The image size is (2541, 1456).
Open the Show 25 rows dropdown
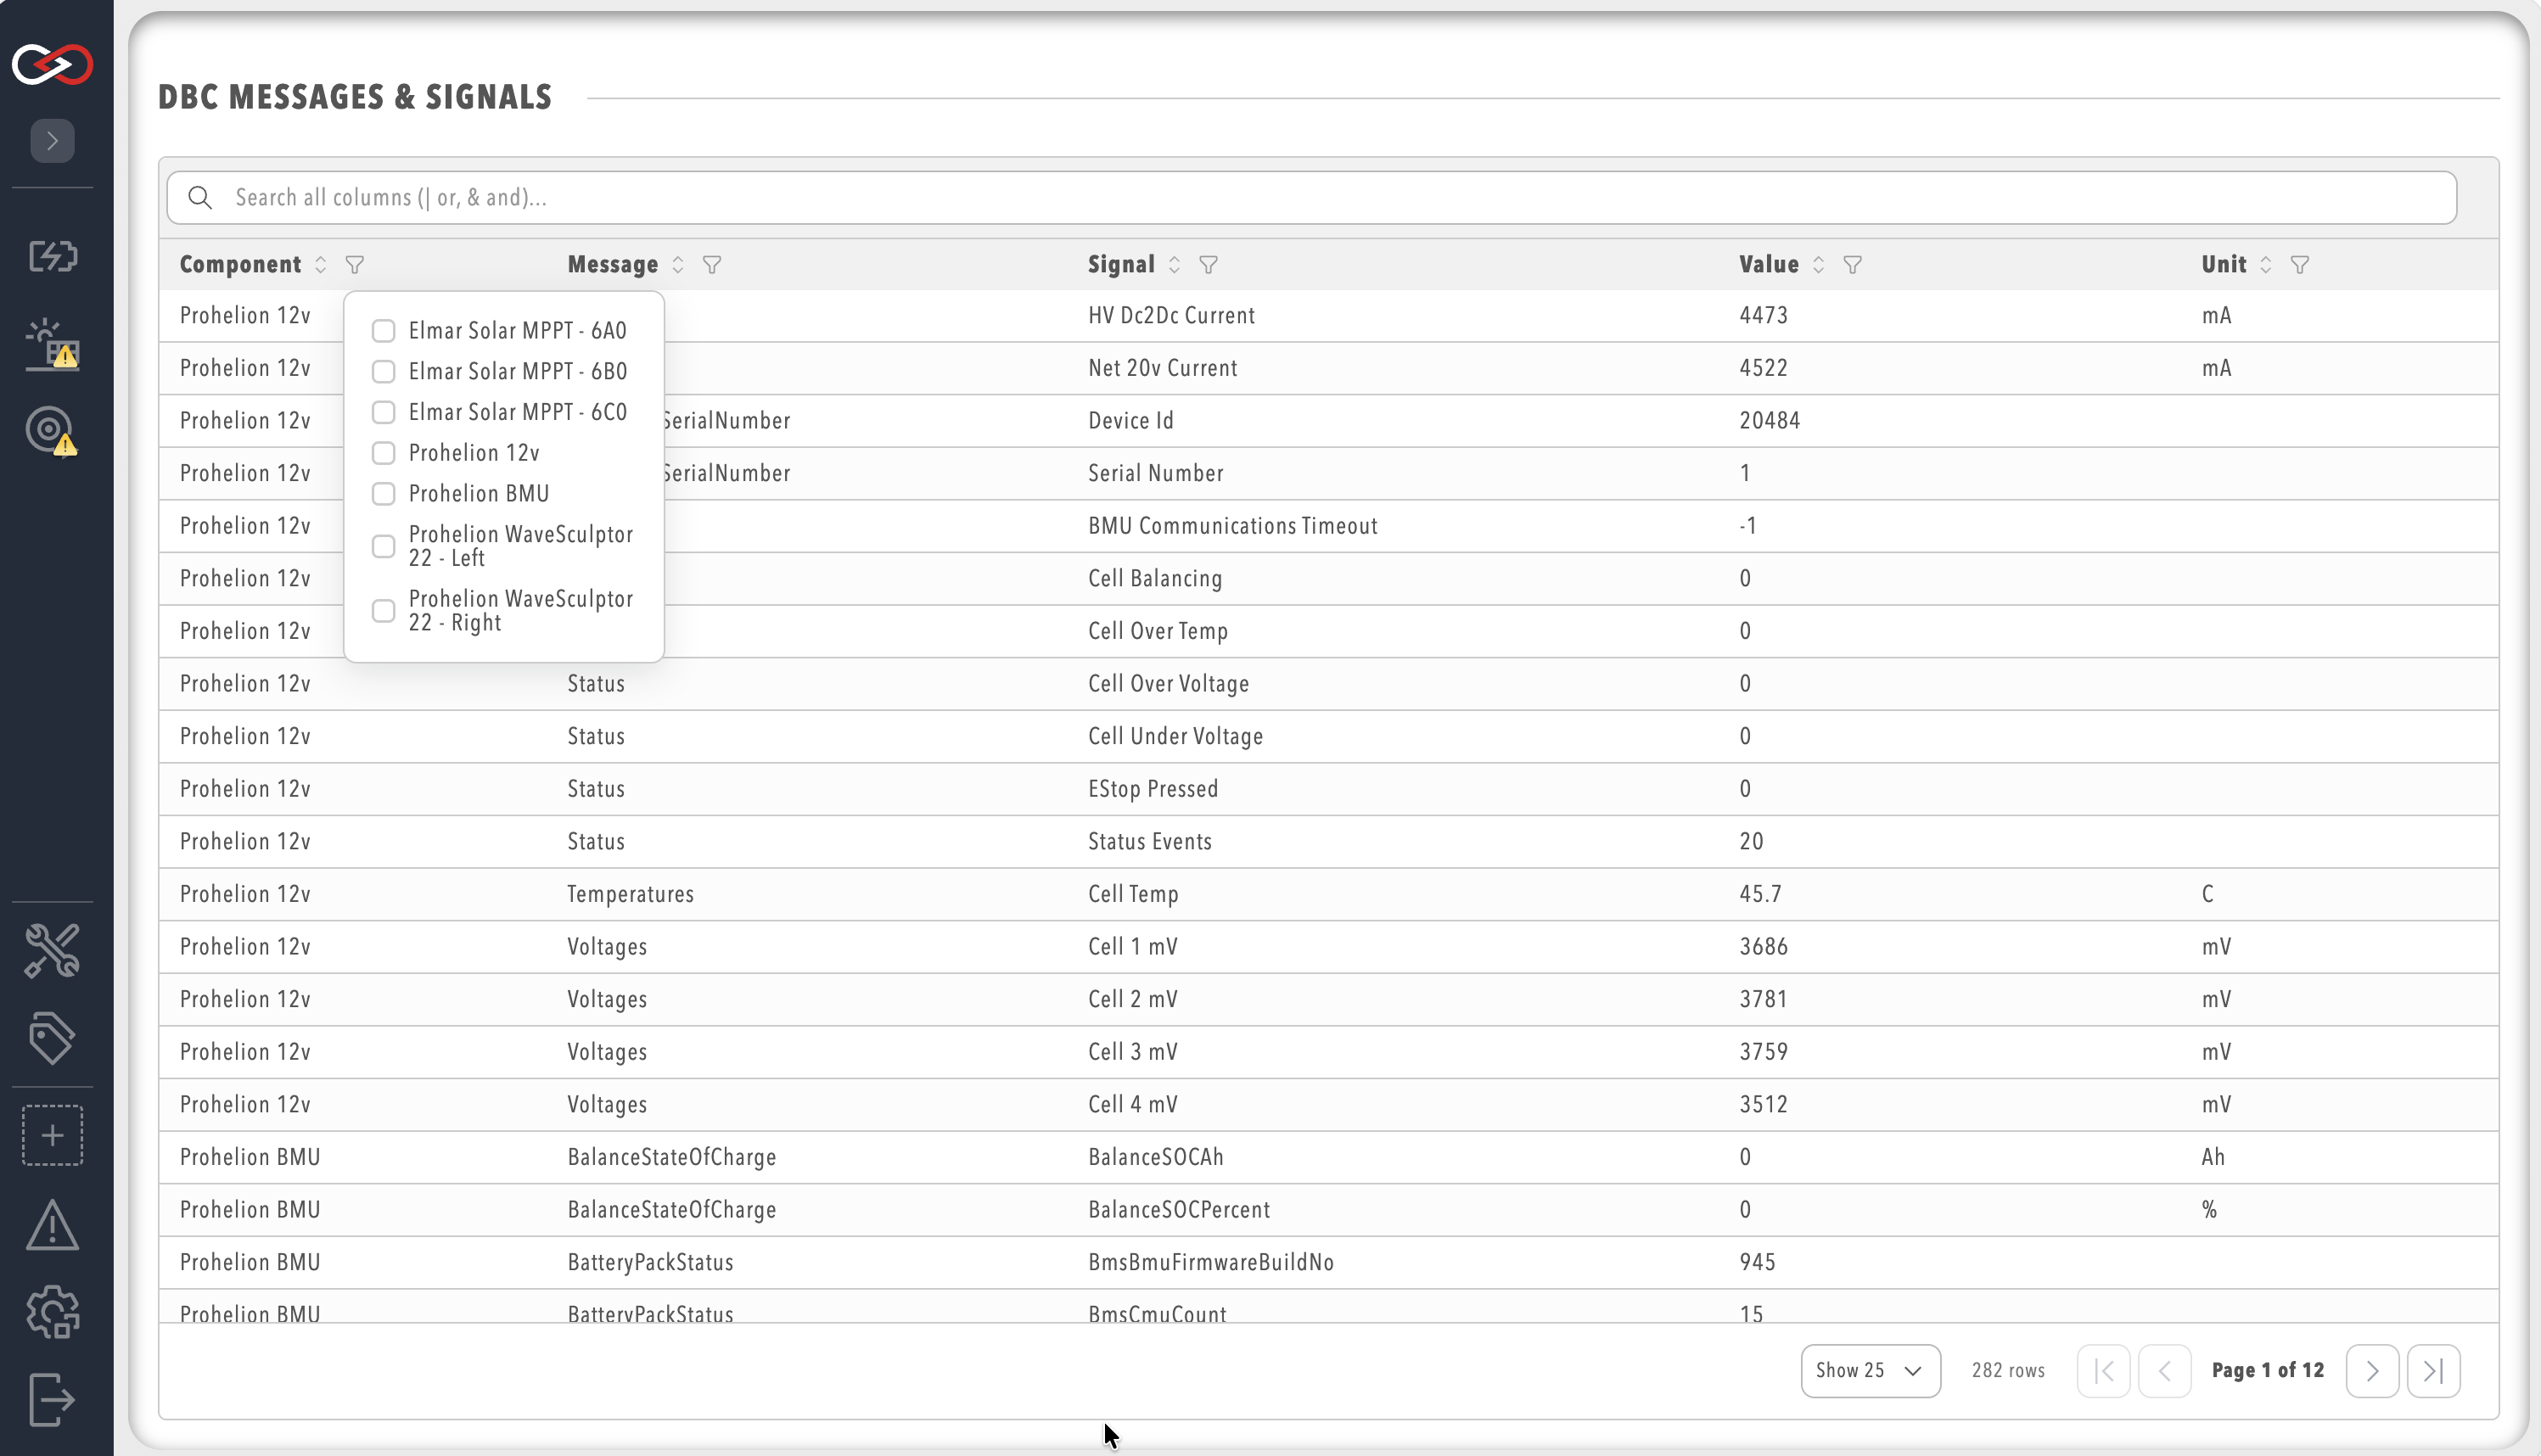[1870, 1371]
